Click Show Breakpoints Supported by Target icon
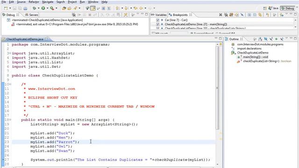299x168 pixels. pyautogui.click(x=231, y=14)
